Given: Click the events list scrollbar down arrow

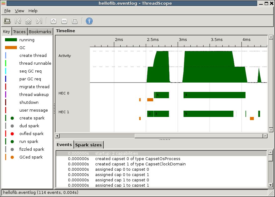Looking at the screenshot, I should (x=270, y=185).
